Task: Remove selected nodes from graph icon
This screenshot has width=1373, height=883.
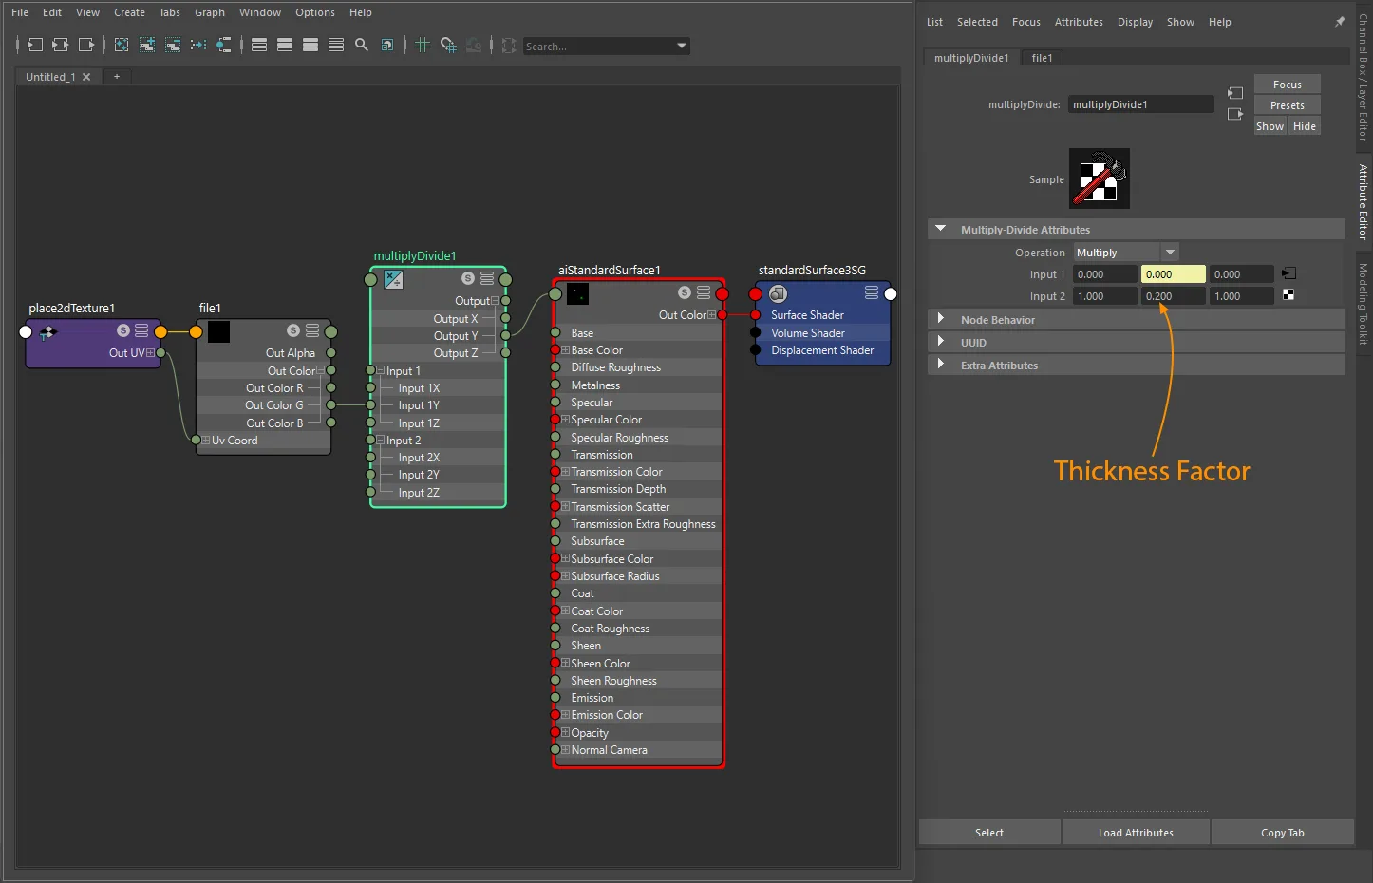Action: point(173,45)
